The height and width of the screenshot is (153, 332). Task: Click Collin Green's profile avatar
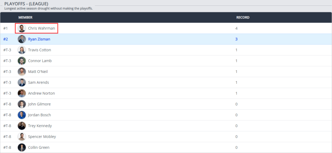pos(22,148)
